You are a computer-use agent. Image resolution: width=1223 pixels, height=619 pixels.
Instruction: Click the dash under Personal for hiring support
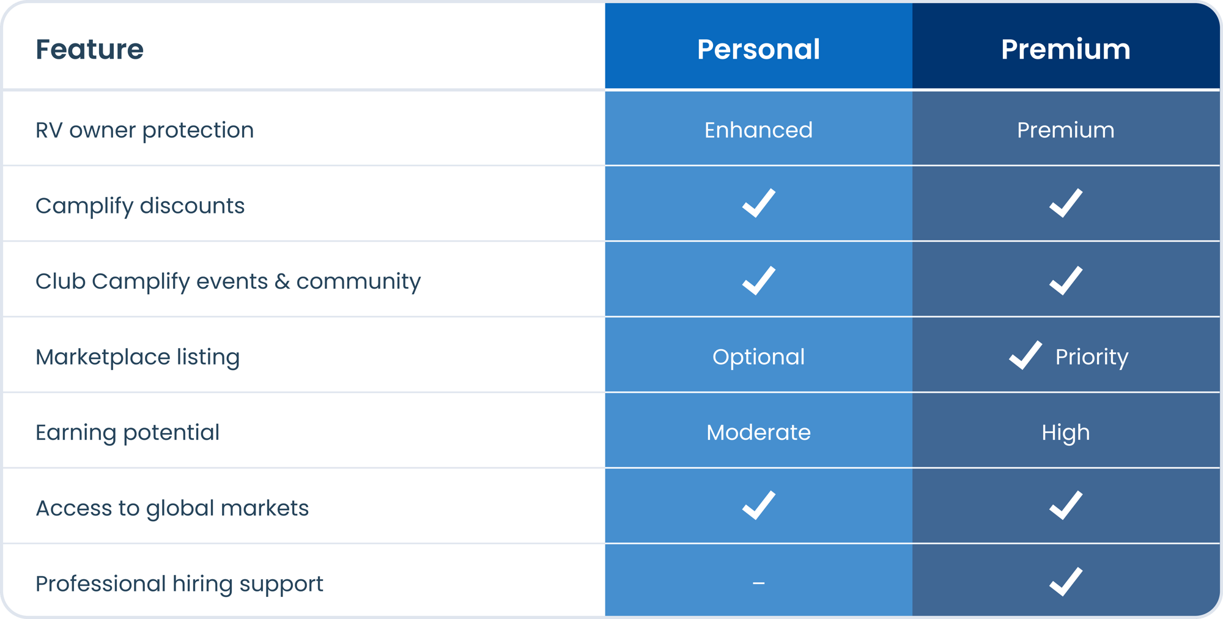(x=758, y=584)
